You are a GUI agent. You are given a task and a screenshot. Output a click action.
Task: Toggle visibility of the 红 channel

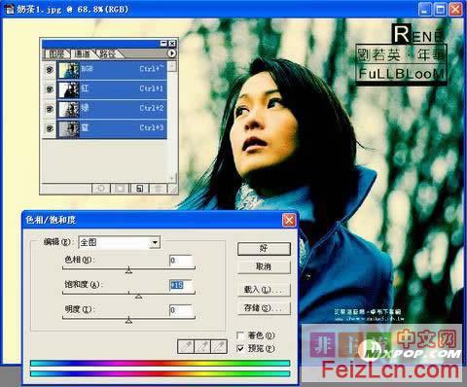(50, 88)
